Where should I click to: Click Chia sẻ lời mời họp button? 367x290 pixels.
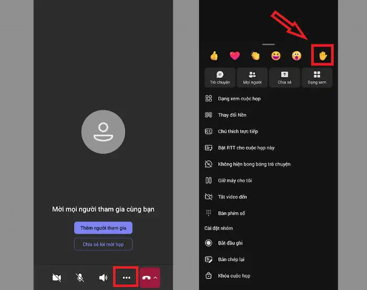pos(103,244)
